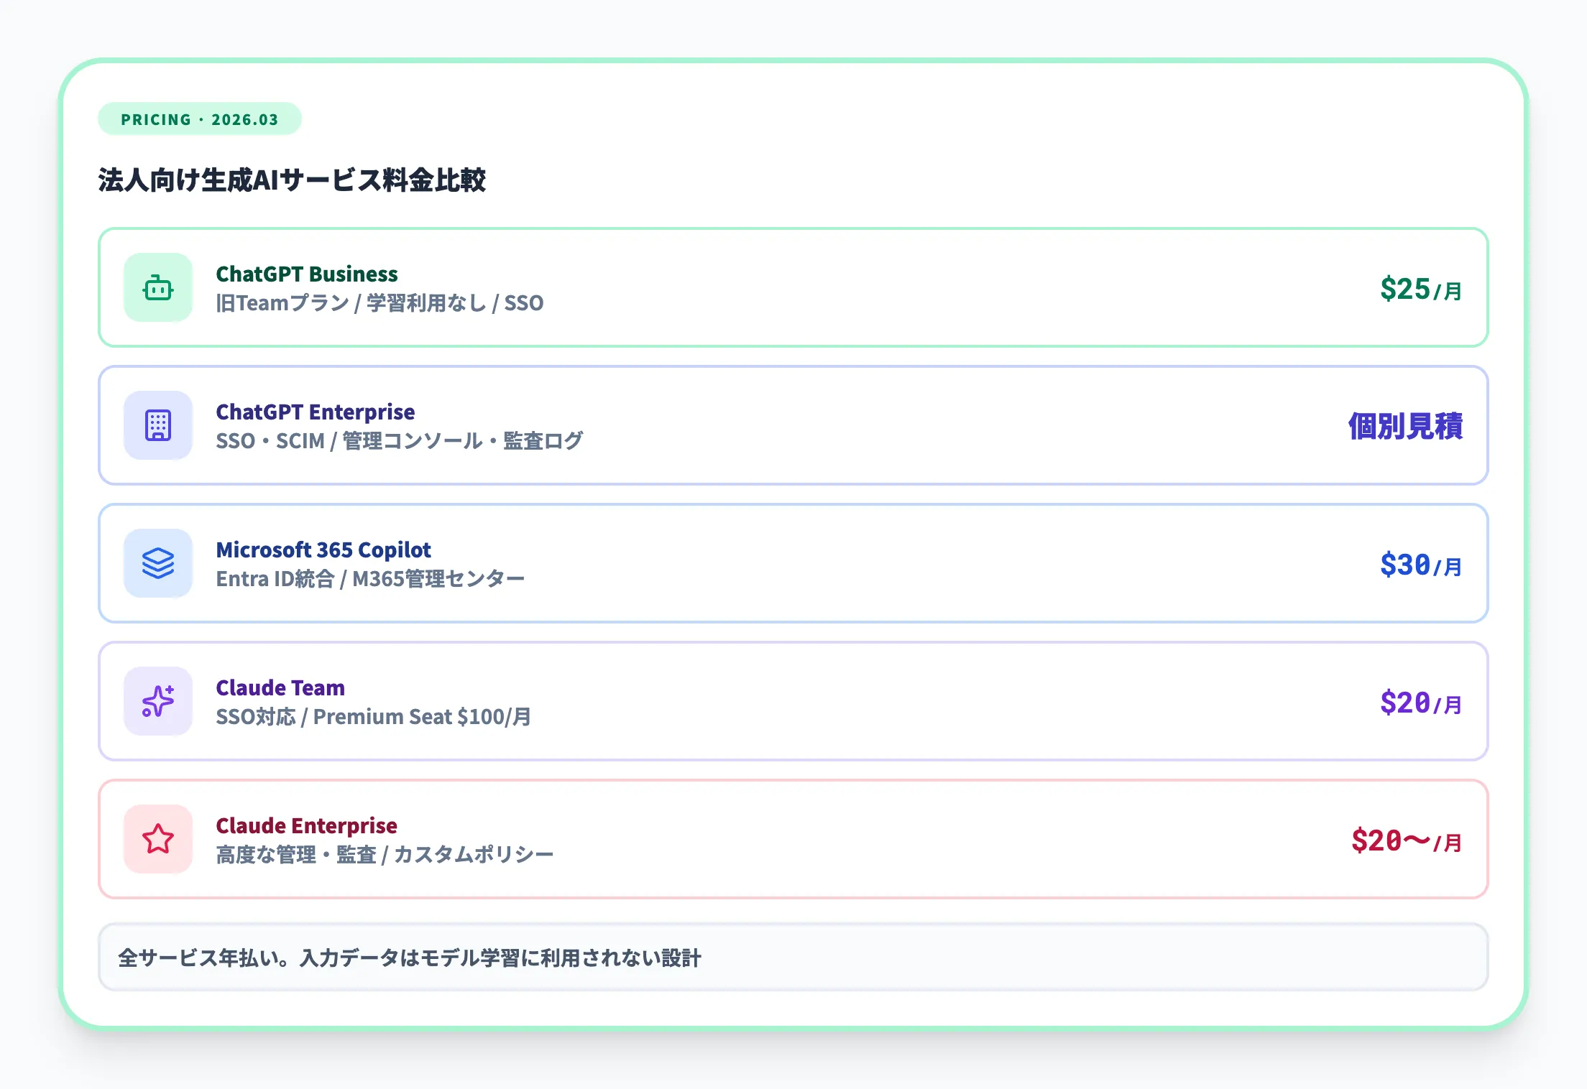The height and width of the screenshot is (1089, 1587).
Task: Select the SSO・SCIM / 管理コンソール・監査ログ description
Action: pyautogui.click(x=400, y=441)
